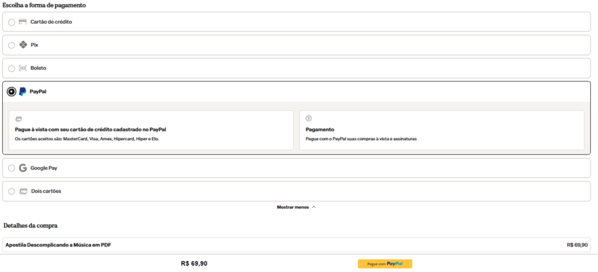This screenshot has height=272, width=598.
Task: Click the Google G logo icon
Action: [23, 168]
